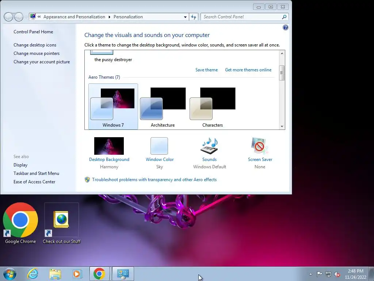Switch to Chrome in the taskbar

point(99,274)
